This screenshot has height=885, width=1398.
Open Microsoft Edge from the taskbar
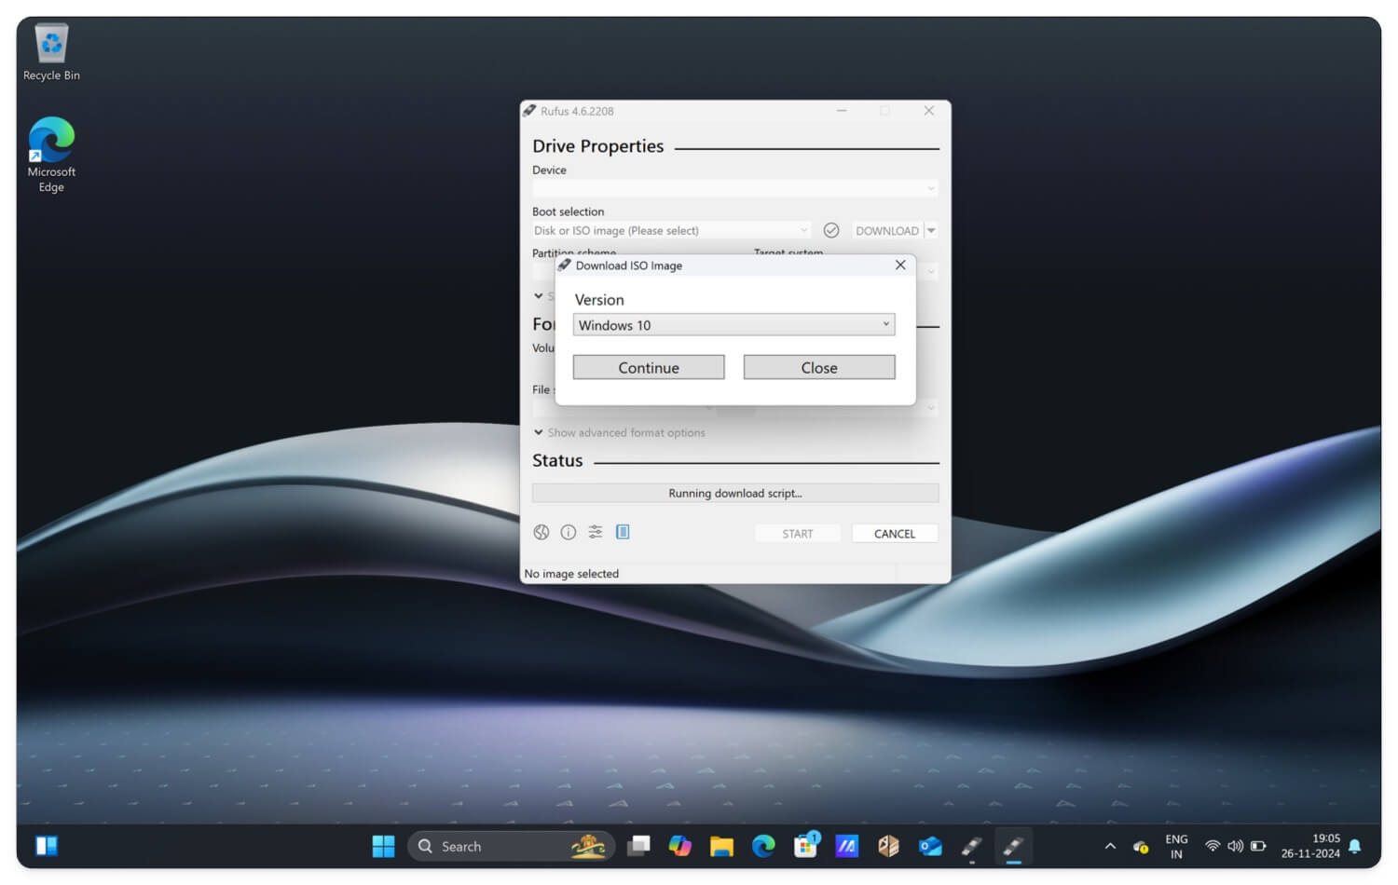pyautogui.click(x=763, y=846)
